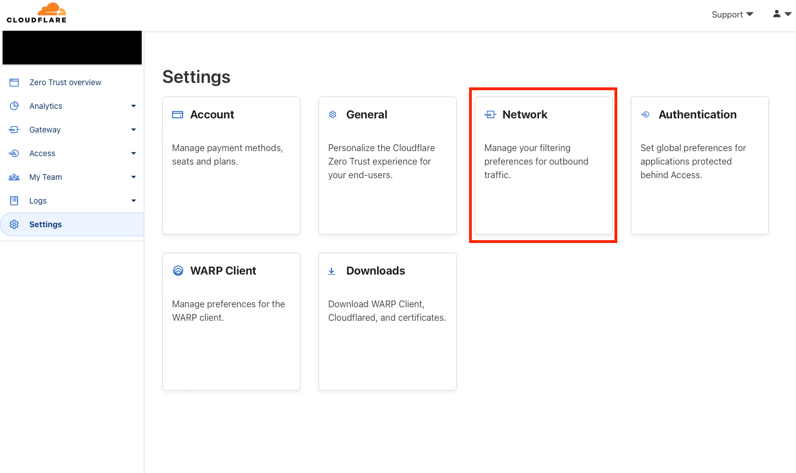Viewport: 796px width, 473px height.
Task: Click the Zero Trust overview window icon
Action: pos(14,82)
